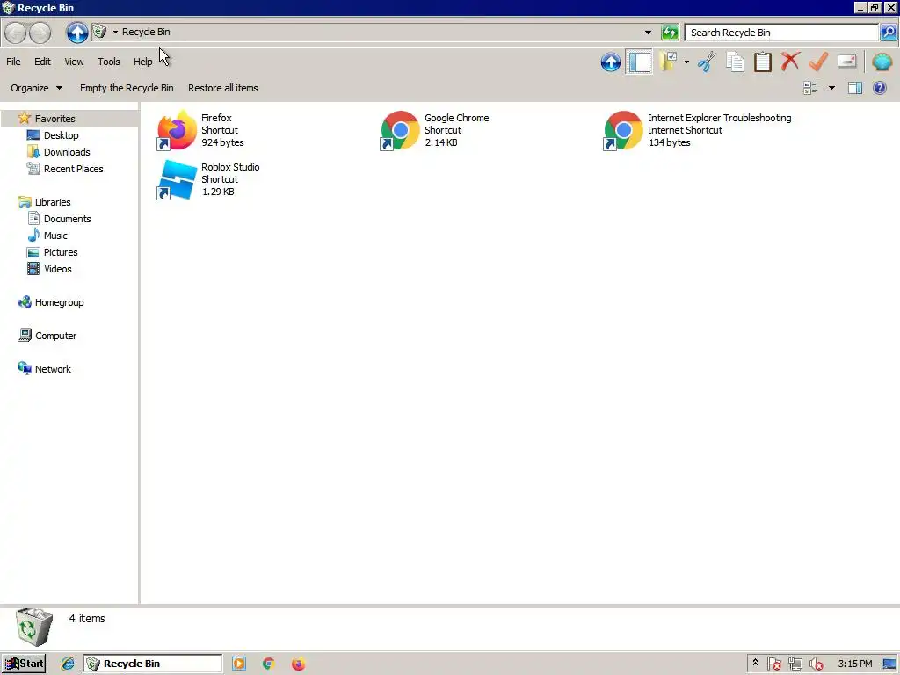Click the Search Recycle Bin field
Image resolution: width=900 pixels, height=675 pixels.
click(x=781, y=33)
